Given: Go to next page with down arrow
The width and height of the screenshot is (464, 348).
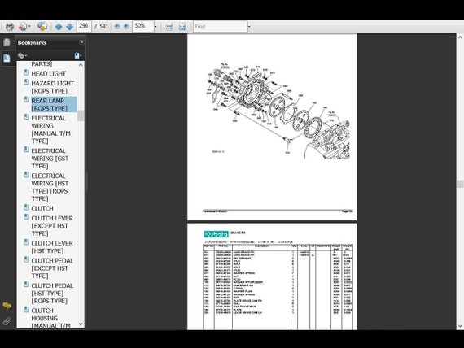Looking at the screenshot, I should click(69, 27).
